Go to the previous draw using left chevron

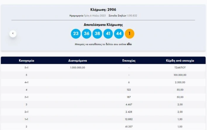click(x=13, y=34)
